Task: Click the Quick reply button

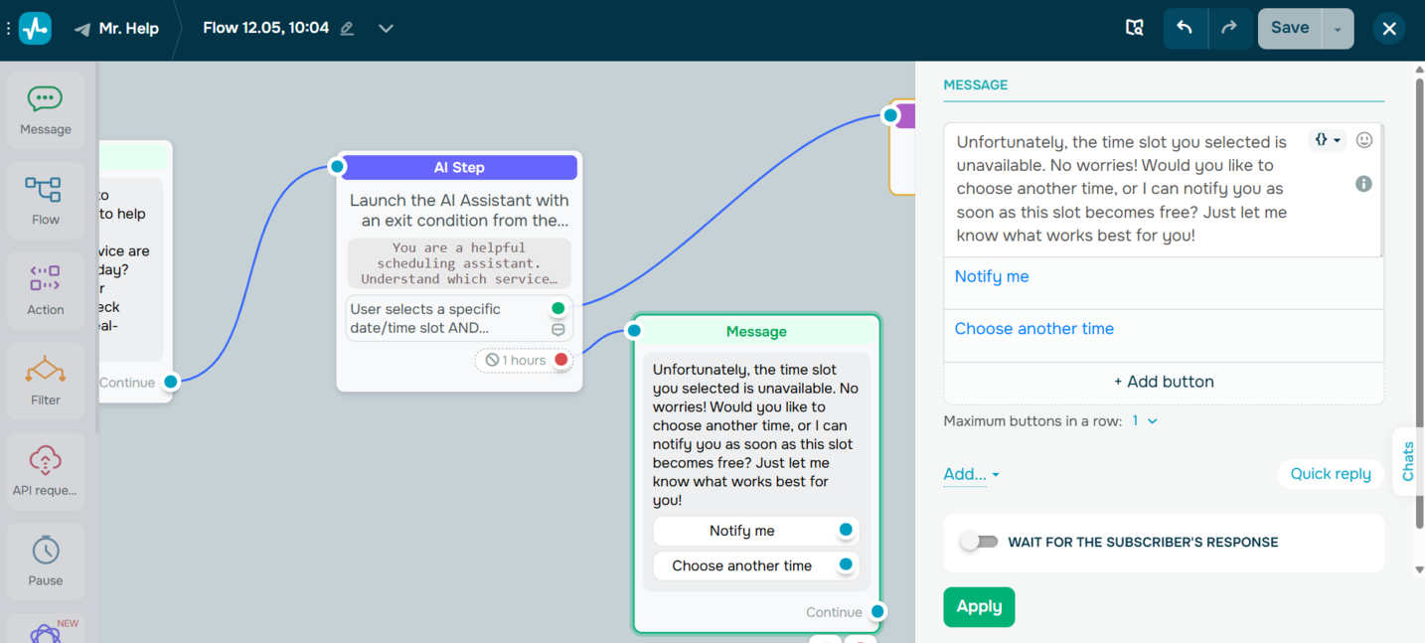Action: tap(1331, 474)
